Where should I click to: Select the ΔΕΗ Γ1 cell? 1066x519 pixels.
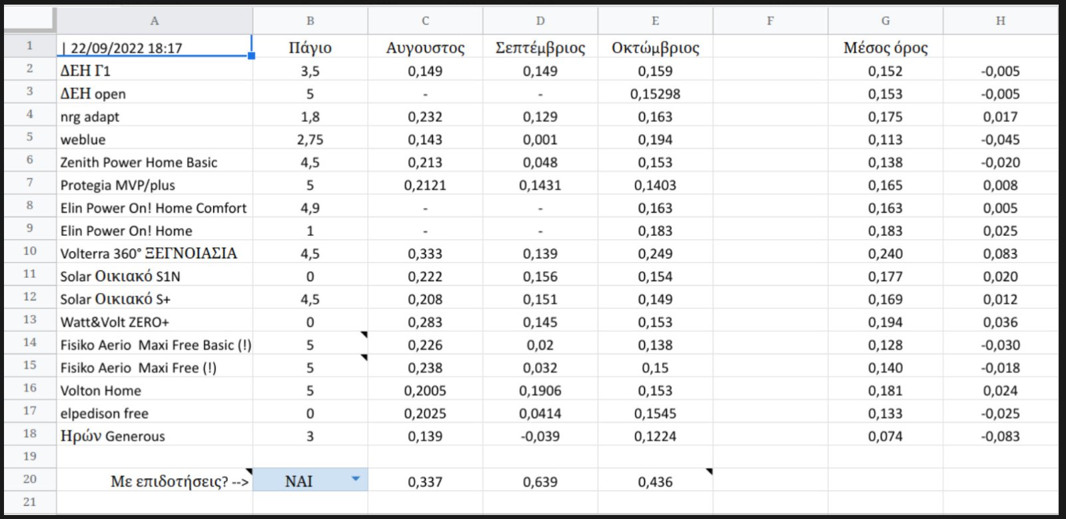155,70
